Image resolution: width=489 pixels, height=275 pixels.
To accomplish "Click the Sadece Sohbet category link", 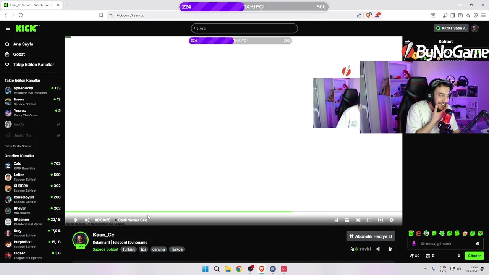I will 105,249.
